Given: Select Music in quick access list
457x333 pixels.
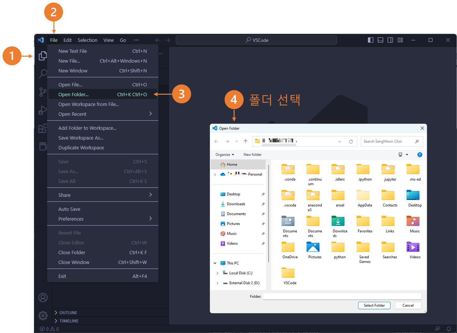Looking at the screenshot, I should (238, 234).
